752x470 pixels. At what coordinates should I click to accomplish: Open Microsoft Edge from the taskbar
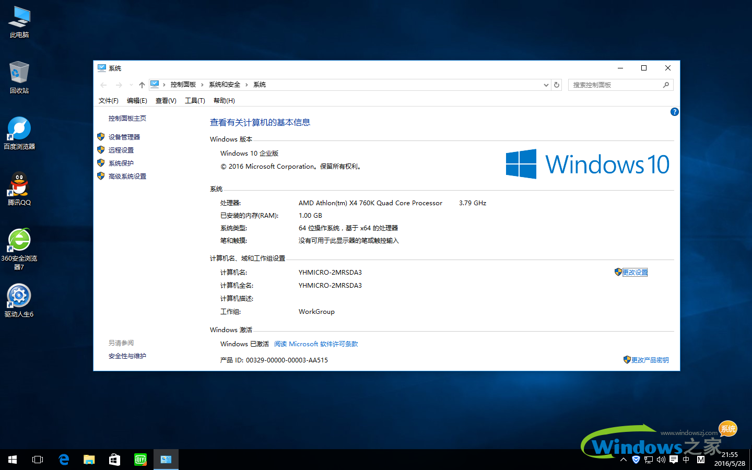(64, 459)
